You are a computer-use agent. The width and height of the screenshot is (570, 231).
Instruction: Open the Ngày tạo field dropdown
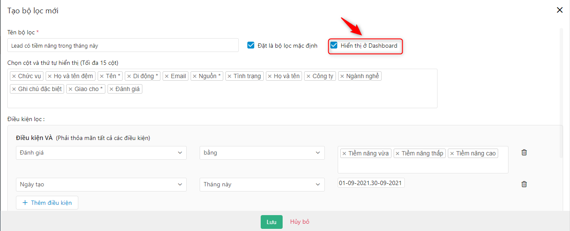[x=101, y=185]
